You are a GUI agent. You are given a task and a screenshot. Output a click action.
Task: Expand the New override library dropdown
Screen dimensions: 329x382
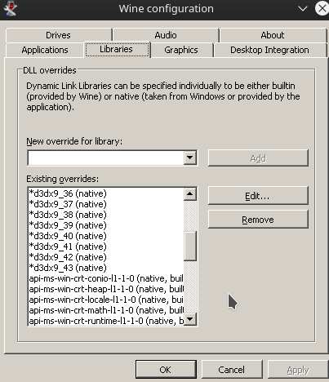190,158
